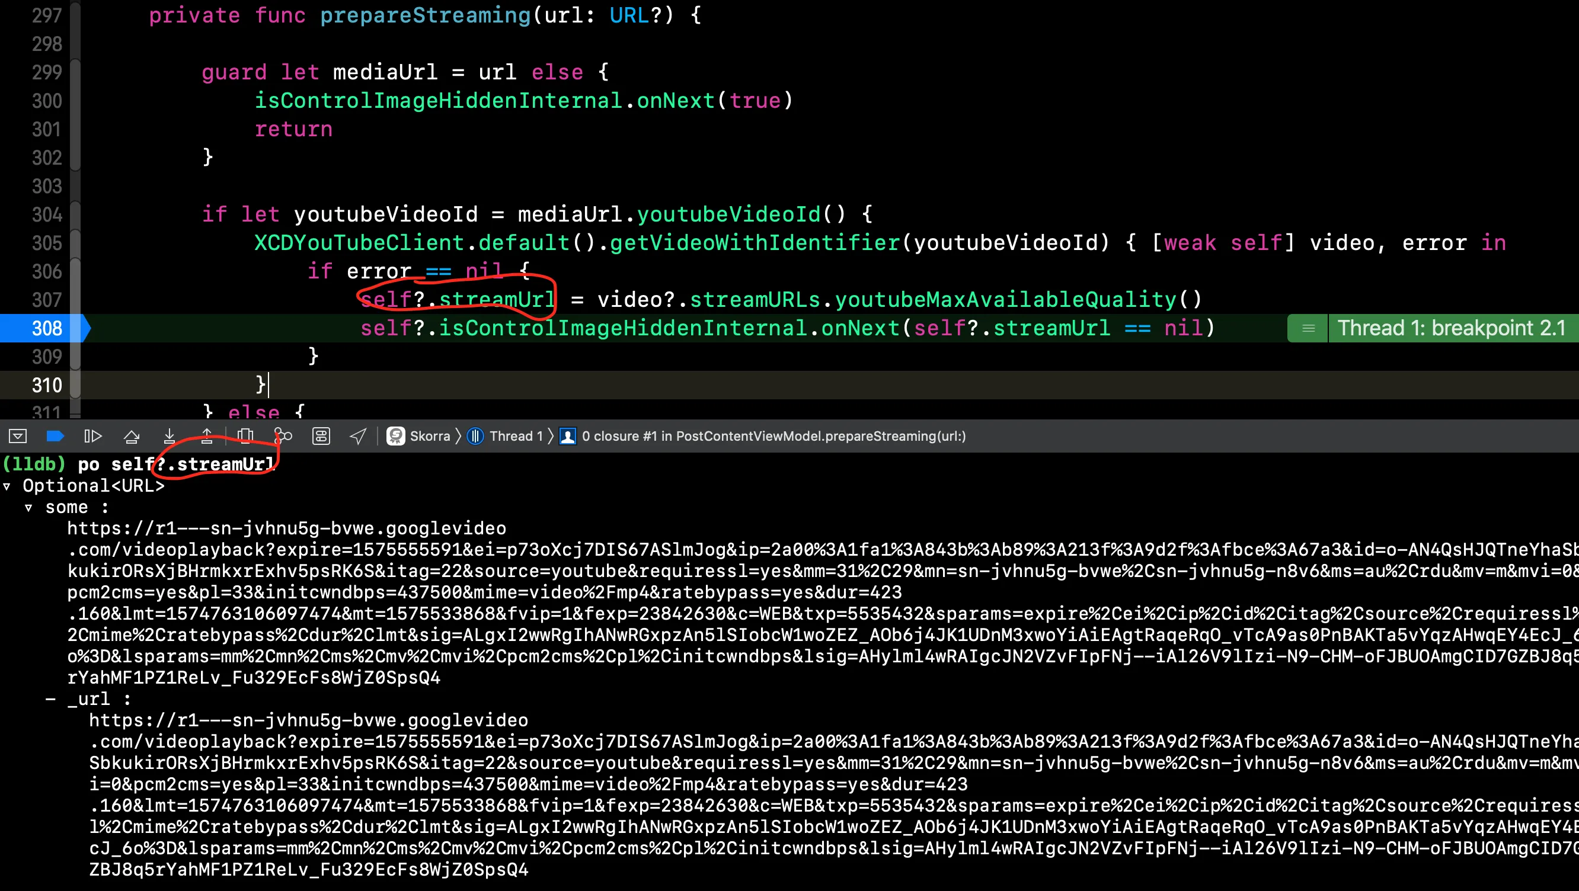Open breakpoint annotation menu lines icon
The height and width of the screenshot is (891, 1579).
click(x=1308, y=328)
